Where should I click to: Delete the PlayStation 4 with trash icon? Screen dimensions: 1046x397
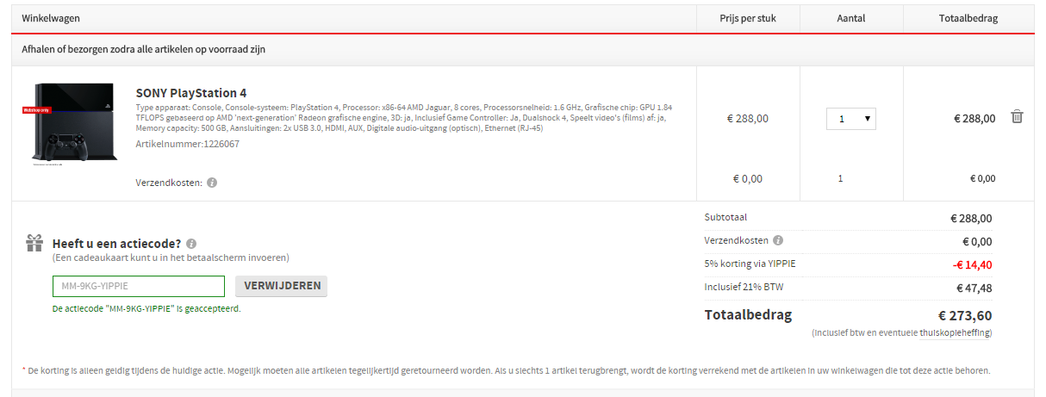point(1017,116)
